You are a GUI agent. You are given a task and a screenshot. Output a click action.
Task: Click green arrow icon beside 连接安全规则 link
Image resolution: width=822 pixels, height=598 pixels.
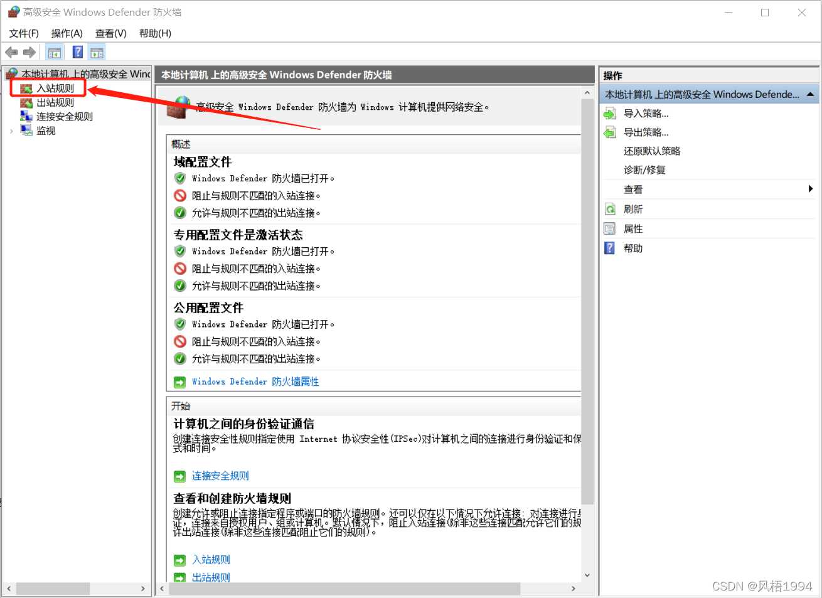pos(180,476)
